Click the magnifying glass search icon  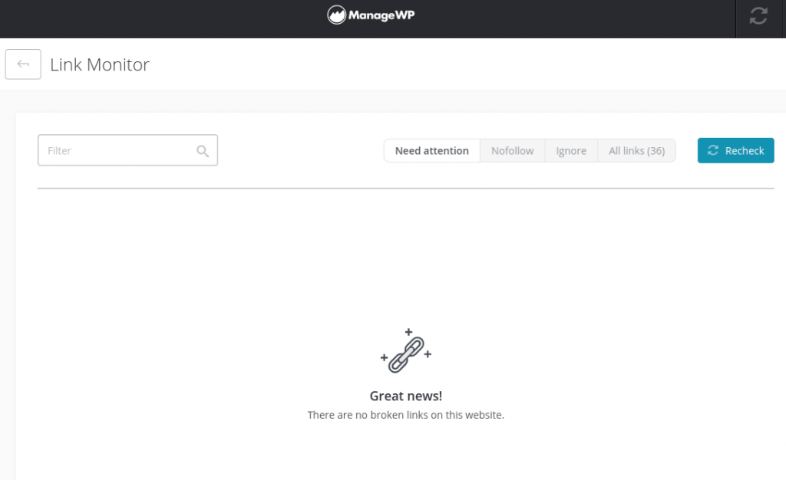(x=203, y=151)
